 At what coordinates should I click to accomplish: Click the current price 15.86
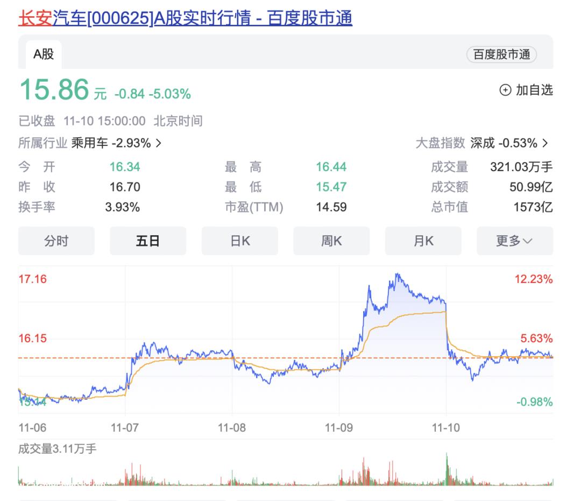pyautogui.click(x=54, y=90)
